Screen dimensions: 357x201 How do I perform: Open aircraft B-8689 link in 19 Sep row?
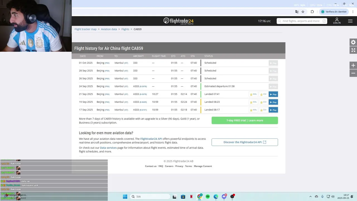(x=143, y=102)
